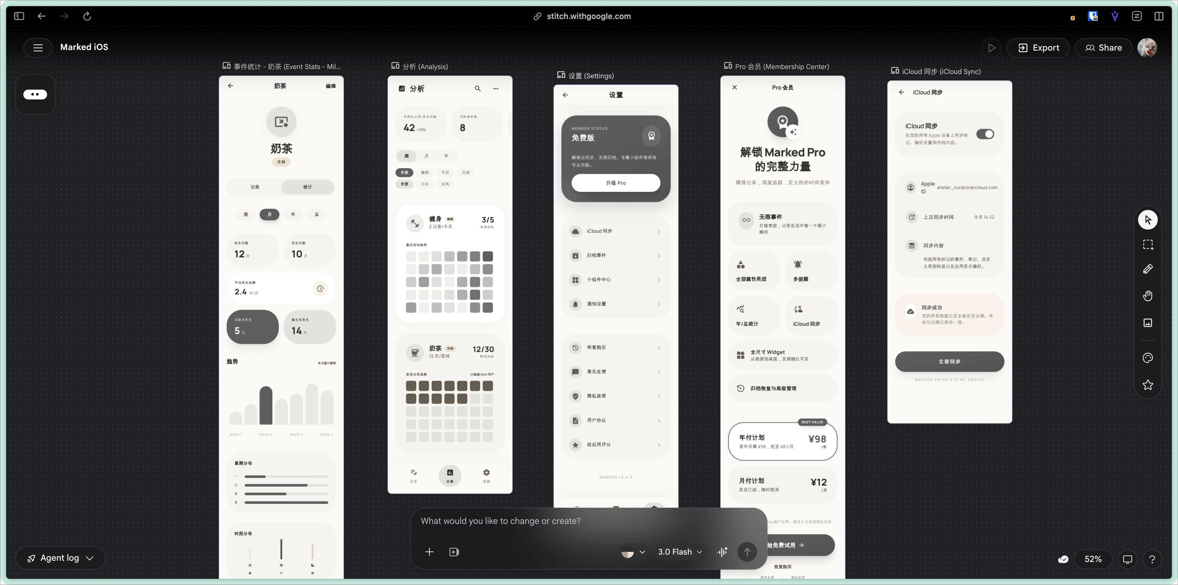The width and height of the screenshot is (1178, 585).
Task: Select the 月 time range pill
Action: click(x=269, y=214)
